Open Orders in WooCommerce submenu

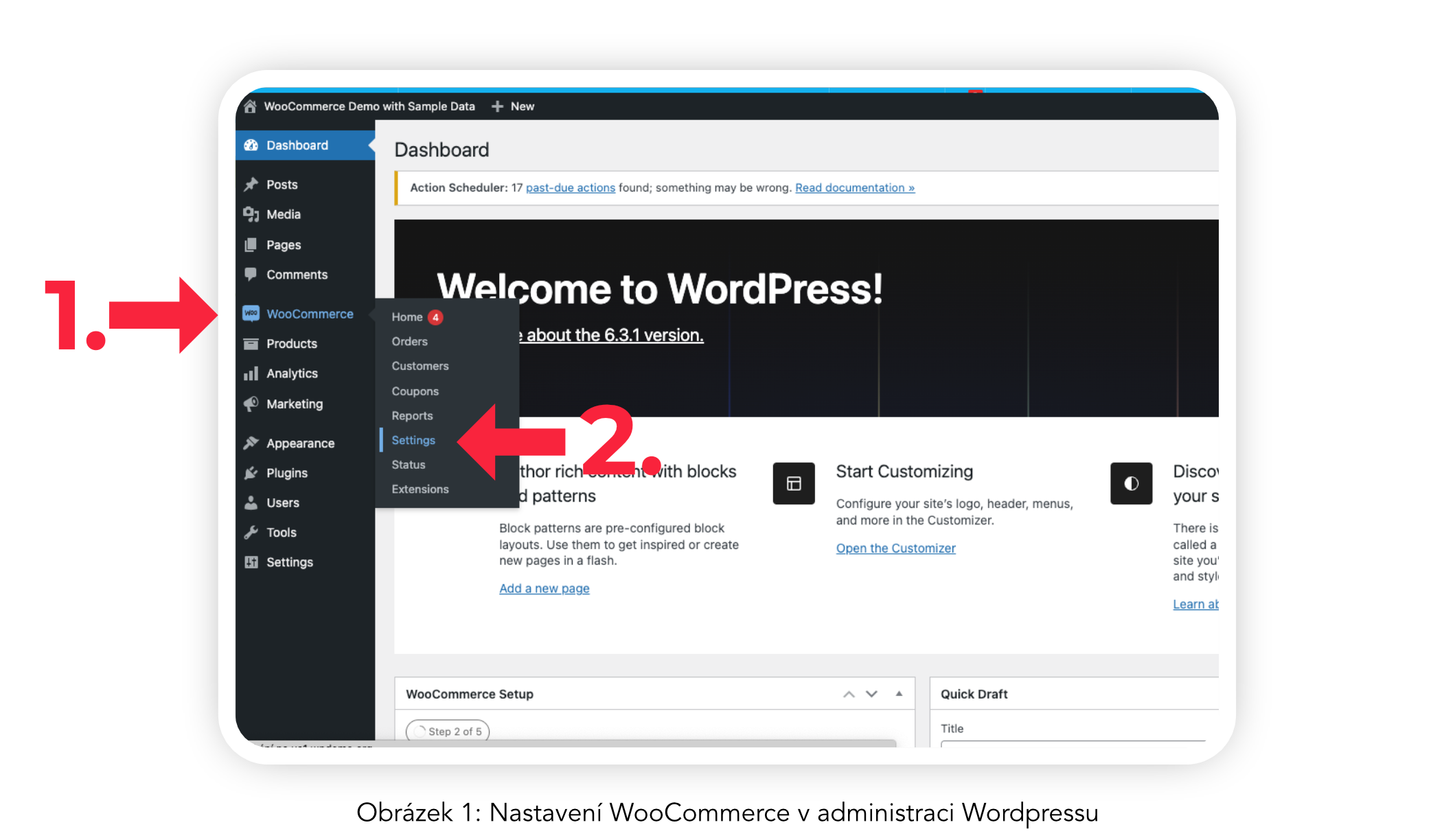pos(409,341)
